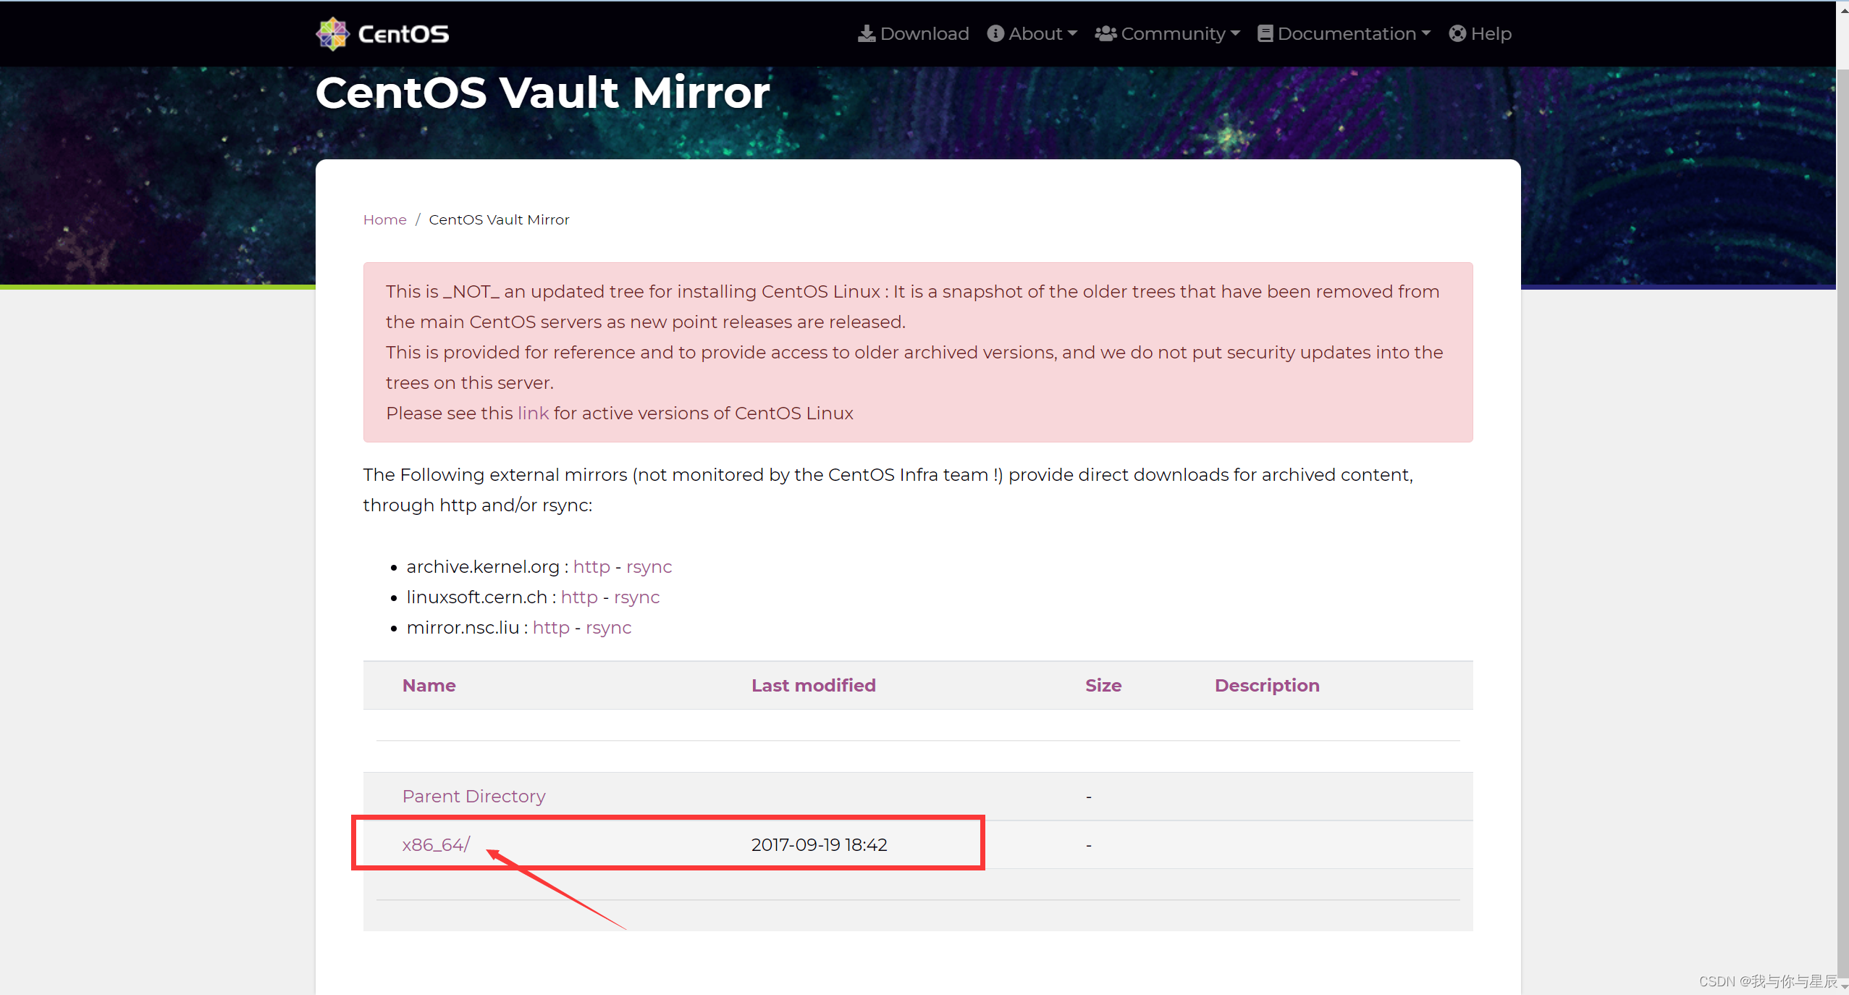Open linuxsoft.cern.ch rsync mirror link
This screenshot has width=1849, height=995.
pyautogui.click(x=636, y=597)
